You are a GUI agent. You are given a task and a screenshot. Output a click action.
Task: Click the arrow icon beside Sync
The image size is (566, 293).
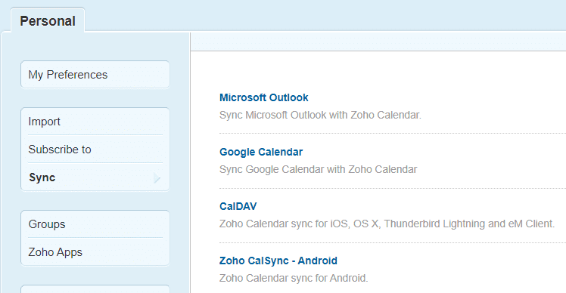(157, 177)
